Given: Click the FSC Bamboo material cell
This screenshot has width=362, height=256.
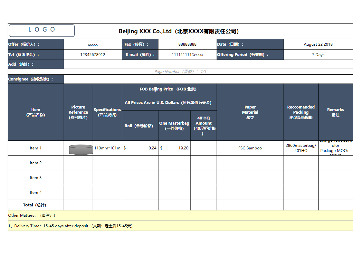Looking at the screenshot, I should point(250,148).
